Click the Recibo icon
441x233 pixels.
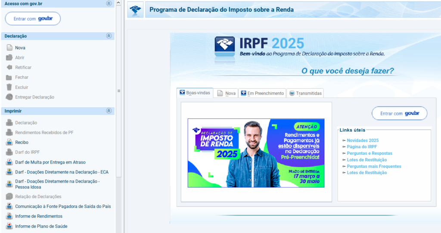pyautogui.click(x=9, y=143)
